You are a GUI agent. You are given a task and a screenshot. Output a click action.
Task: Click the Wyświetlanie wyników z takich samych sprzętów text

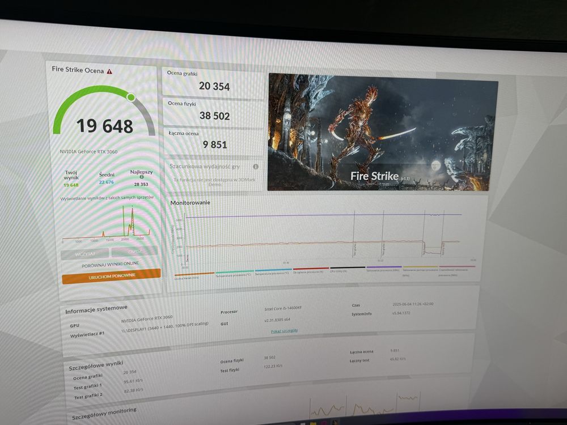[107, 198]
